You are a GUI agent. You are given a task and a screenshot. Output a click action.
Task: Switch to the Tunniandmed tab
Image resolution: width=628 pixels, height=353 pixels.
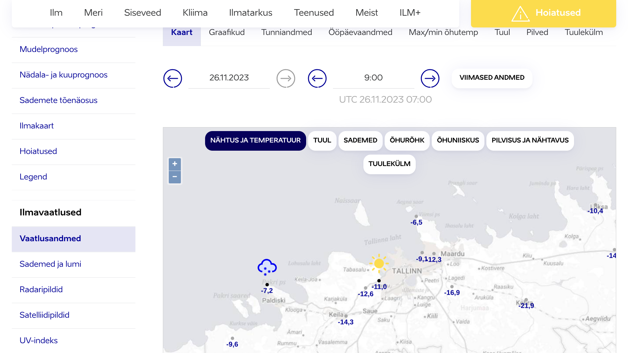coord(287,32)
